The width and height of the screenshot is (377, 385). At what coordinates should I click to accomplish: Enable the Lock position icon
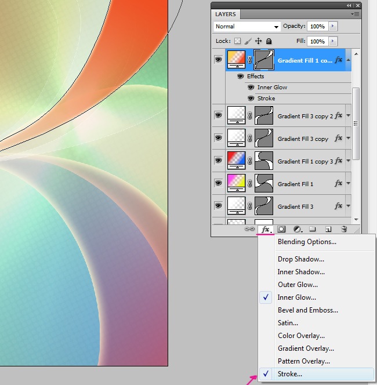(259, 42)
